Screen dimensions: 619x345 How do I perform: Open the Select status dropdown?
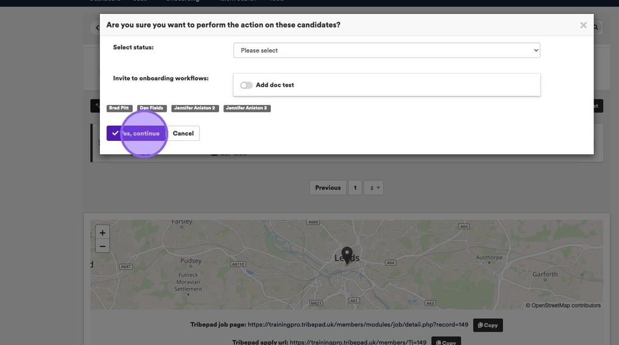386,50
